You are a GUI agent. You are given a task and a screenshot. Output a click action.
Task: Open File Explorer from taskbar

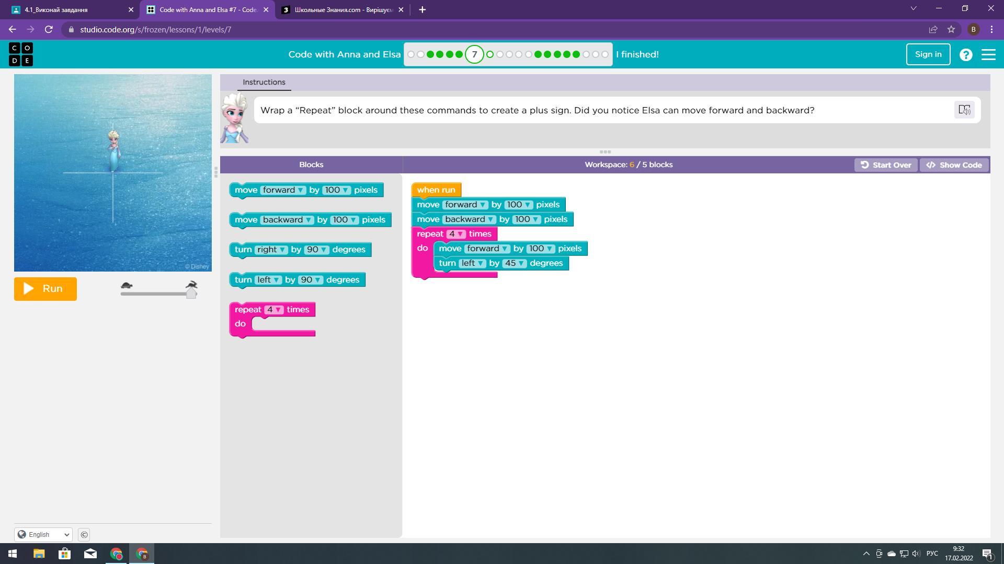39,554
